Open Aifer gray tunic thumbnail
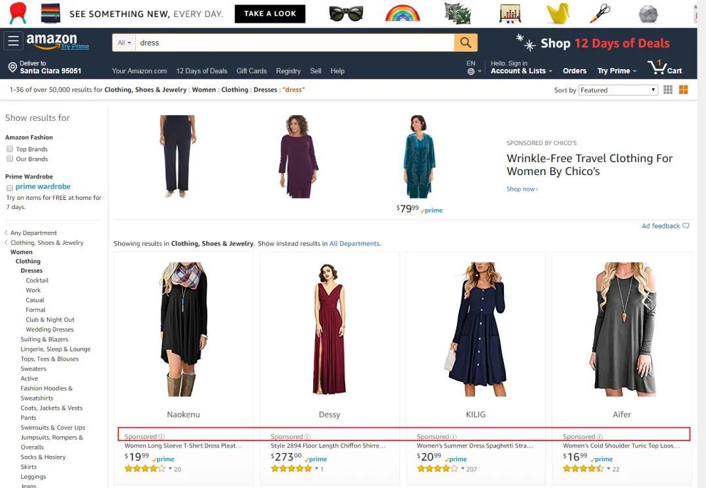 click(622, 329)
